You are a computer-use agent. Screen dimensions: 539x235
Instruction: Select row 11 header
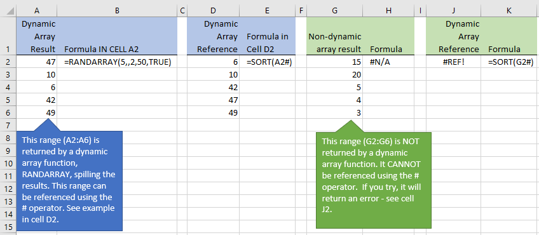tap(8, 176)
